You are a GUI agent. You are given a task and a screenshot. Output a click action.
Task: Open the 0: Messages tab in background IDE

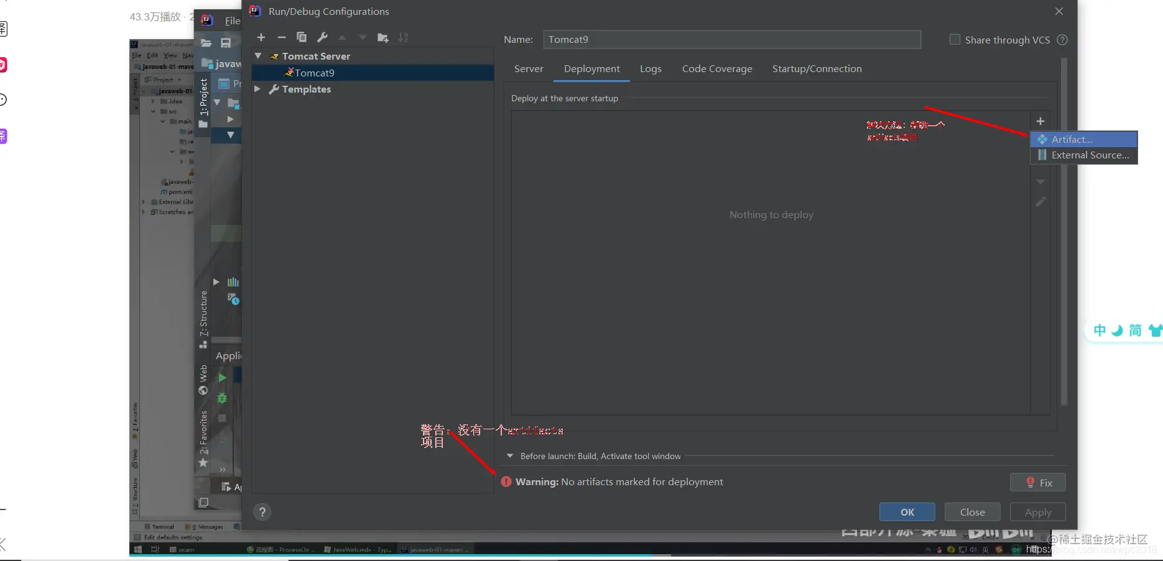205,527
